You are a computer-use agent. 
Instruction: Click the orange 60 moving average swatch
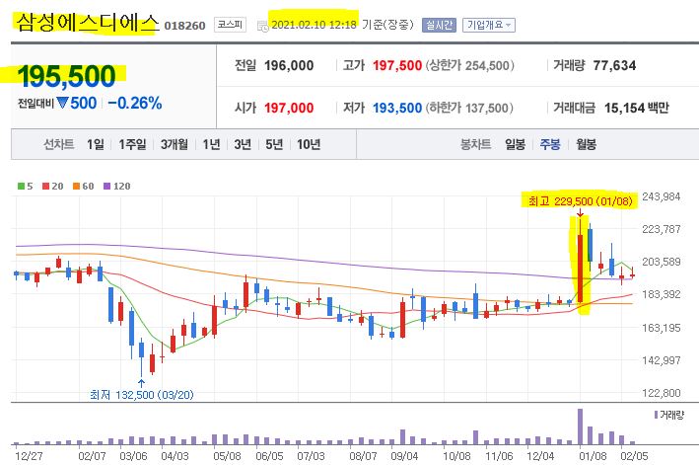pos(76,186)
